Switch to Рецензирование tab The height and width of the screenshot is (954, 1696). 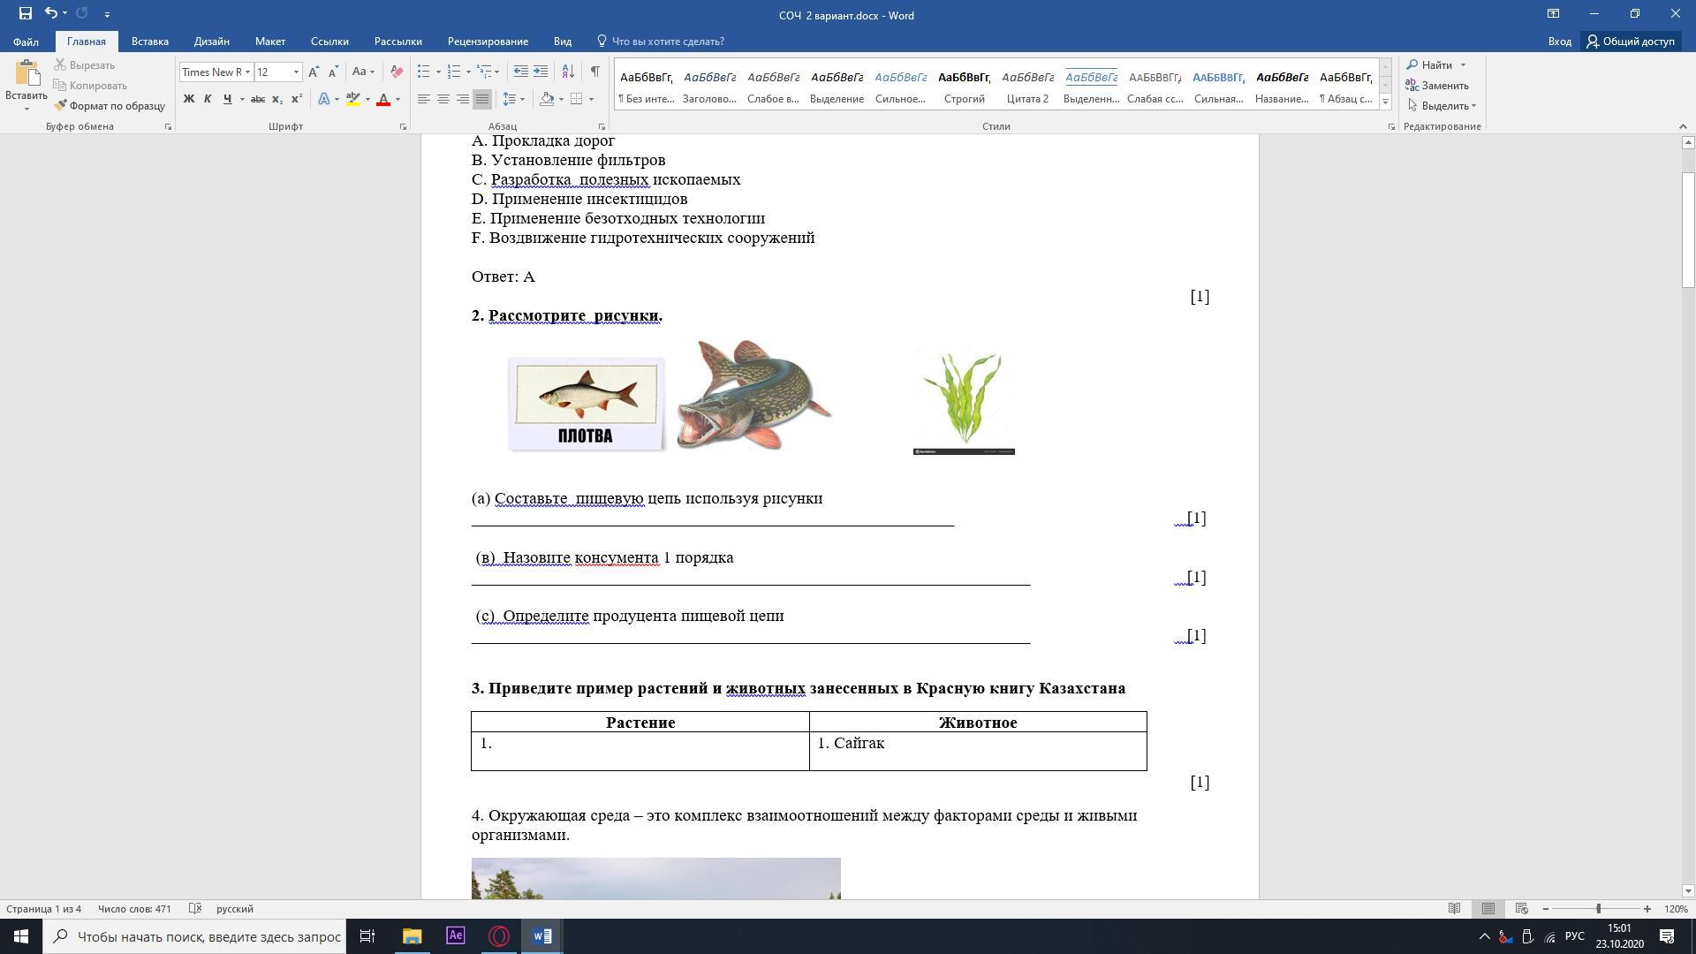[x=488, y=42]
